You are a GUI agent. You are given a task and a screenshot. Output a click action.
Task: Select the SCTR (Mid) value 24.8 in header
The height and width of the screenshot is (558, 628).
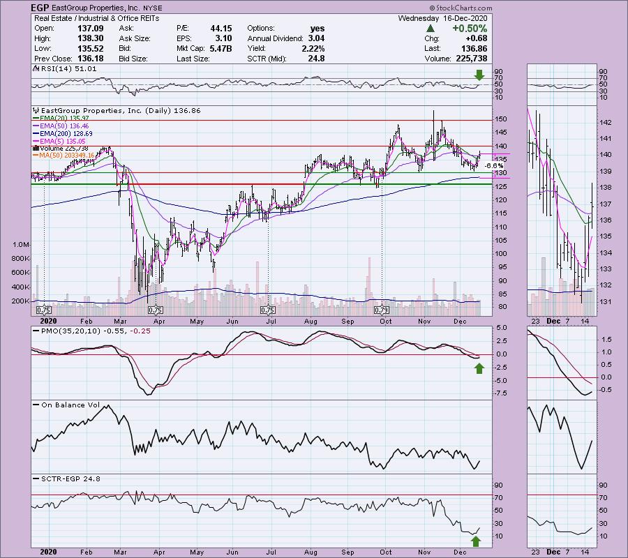pyautogui.click(x=316, y=59)
